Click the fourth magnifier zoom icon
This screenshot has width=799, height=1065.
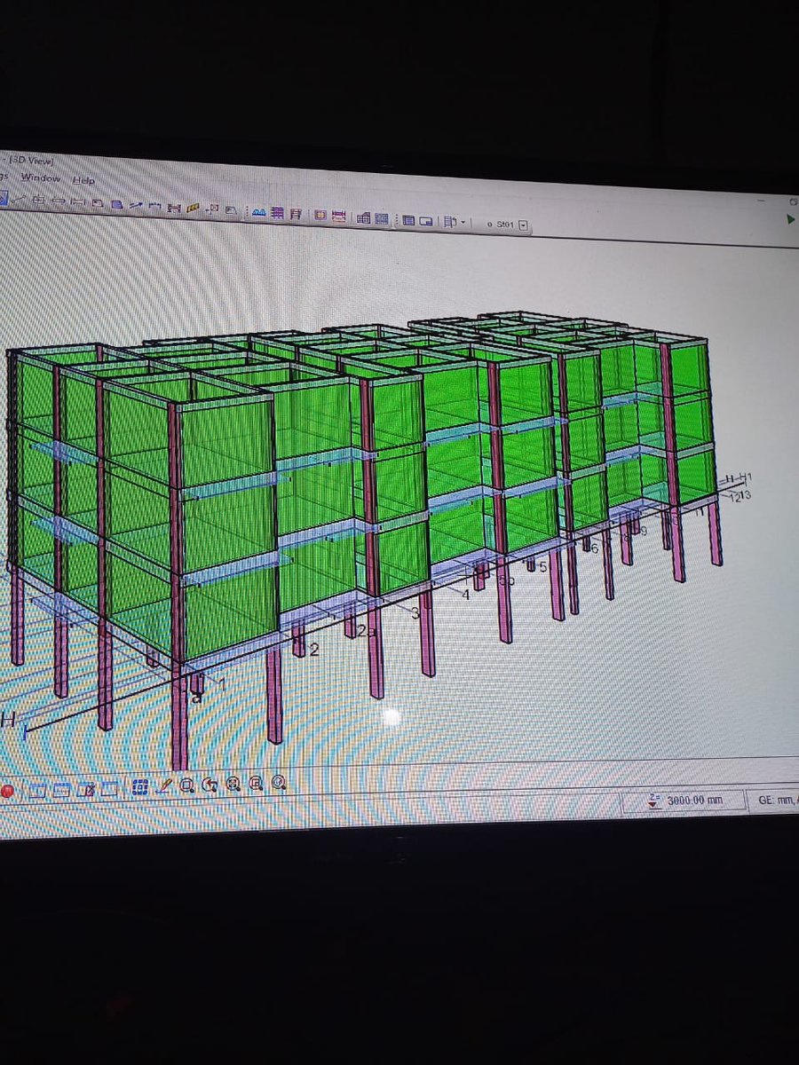point(255,783)
